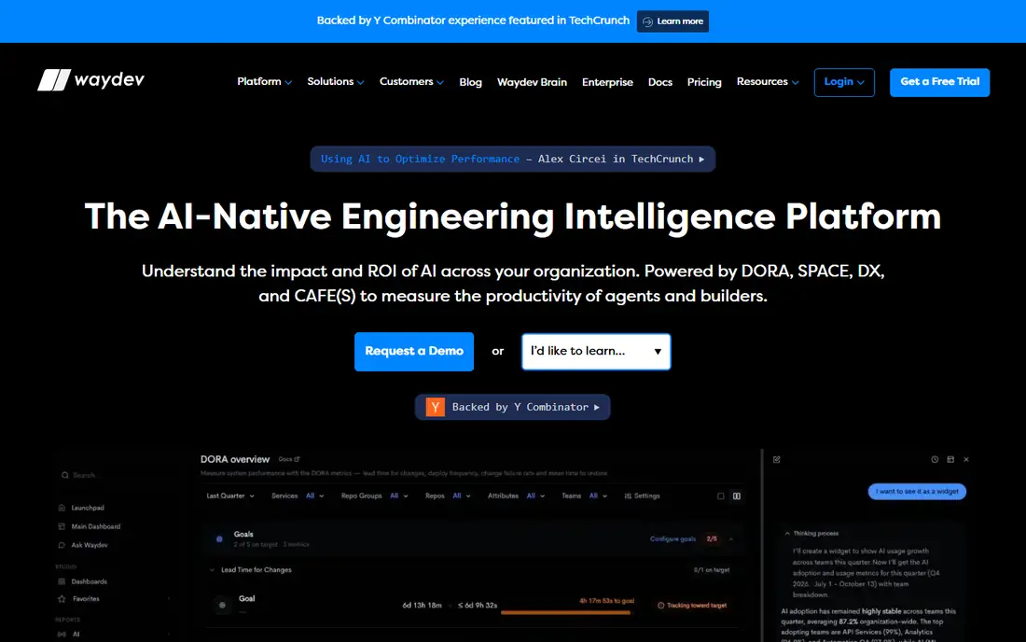Viewport: 1026px width, 642px height.
Task: Open the Repos filter dropdown
Action: pyautogui.click(x=448, y=496)
